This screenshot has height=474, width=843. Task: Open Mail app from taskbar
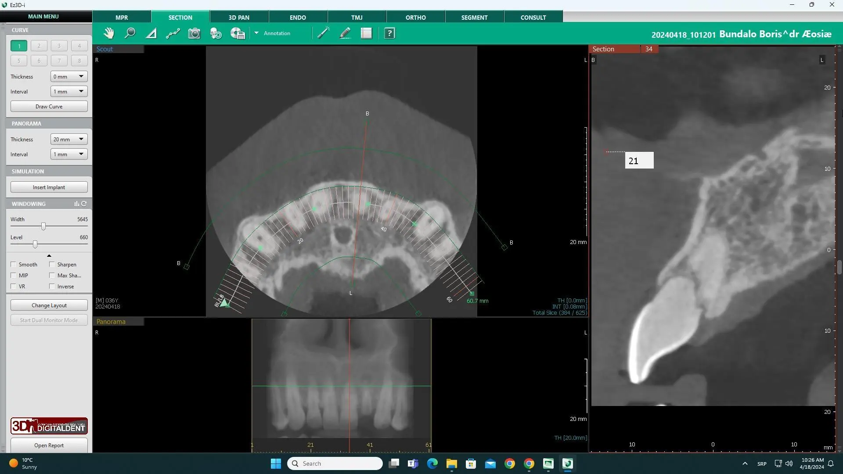(490, 463)
